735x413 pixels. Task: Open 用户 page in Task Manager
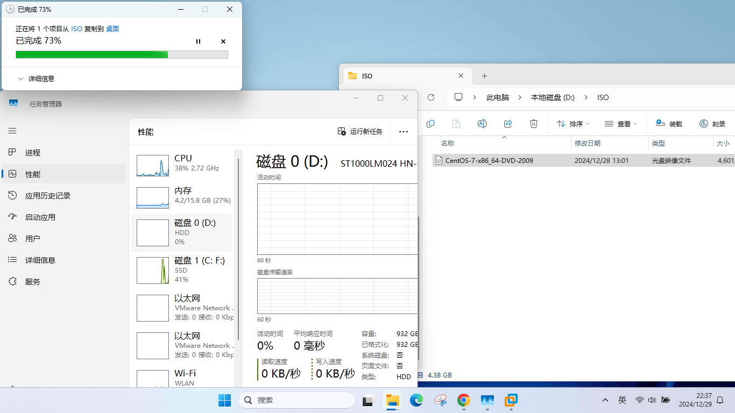click(x=64, y=239)
